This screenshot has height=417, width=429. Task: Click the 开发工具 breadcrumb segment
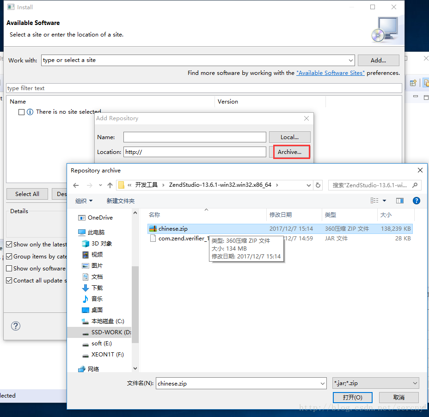(146, 185)
